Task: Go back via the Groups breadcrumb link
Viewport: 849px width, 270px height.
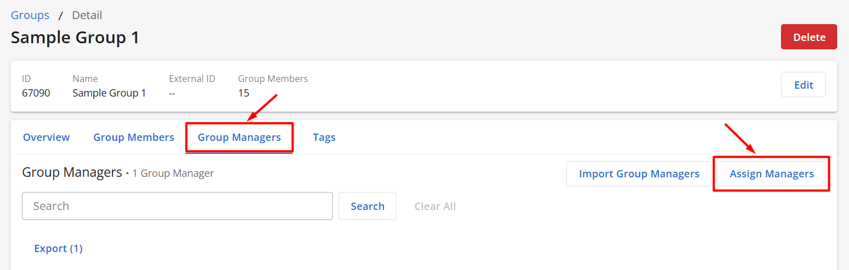Action: (x=30, y=15)
